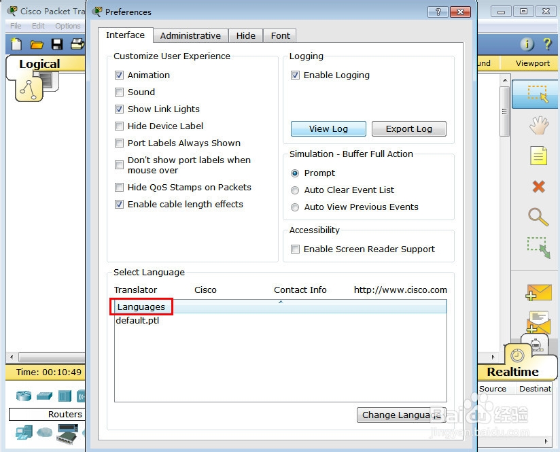
Task: Click the Preferences dialog help button
Action: click(438, 12)
